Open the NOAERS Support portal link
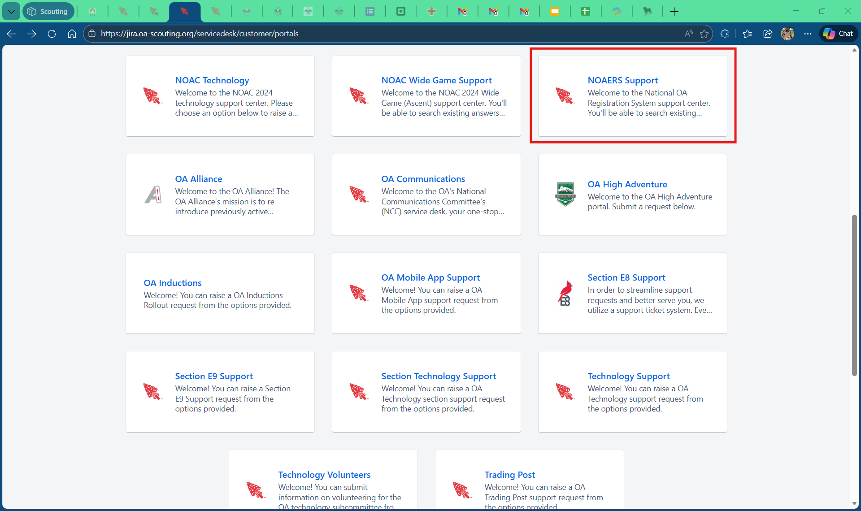The width and height of the screenshot is (861, 511). coord(622,80)
